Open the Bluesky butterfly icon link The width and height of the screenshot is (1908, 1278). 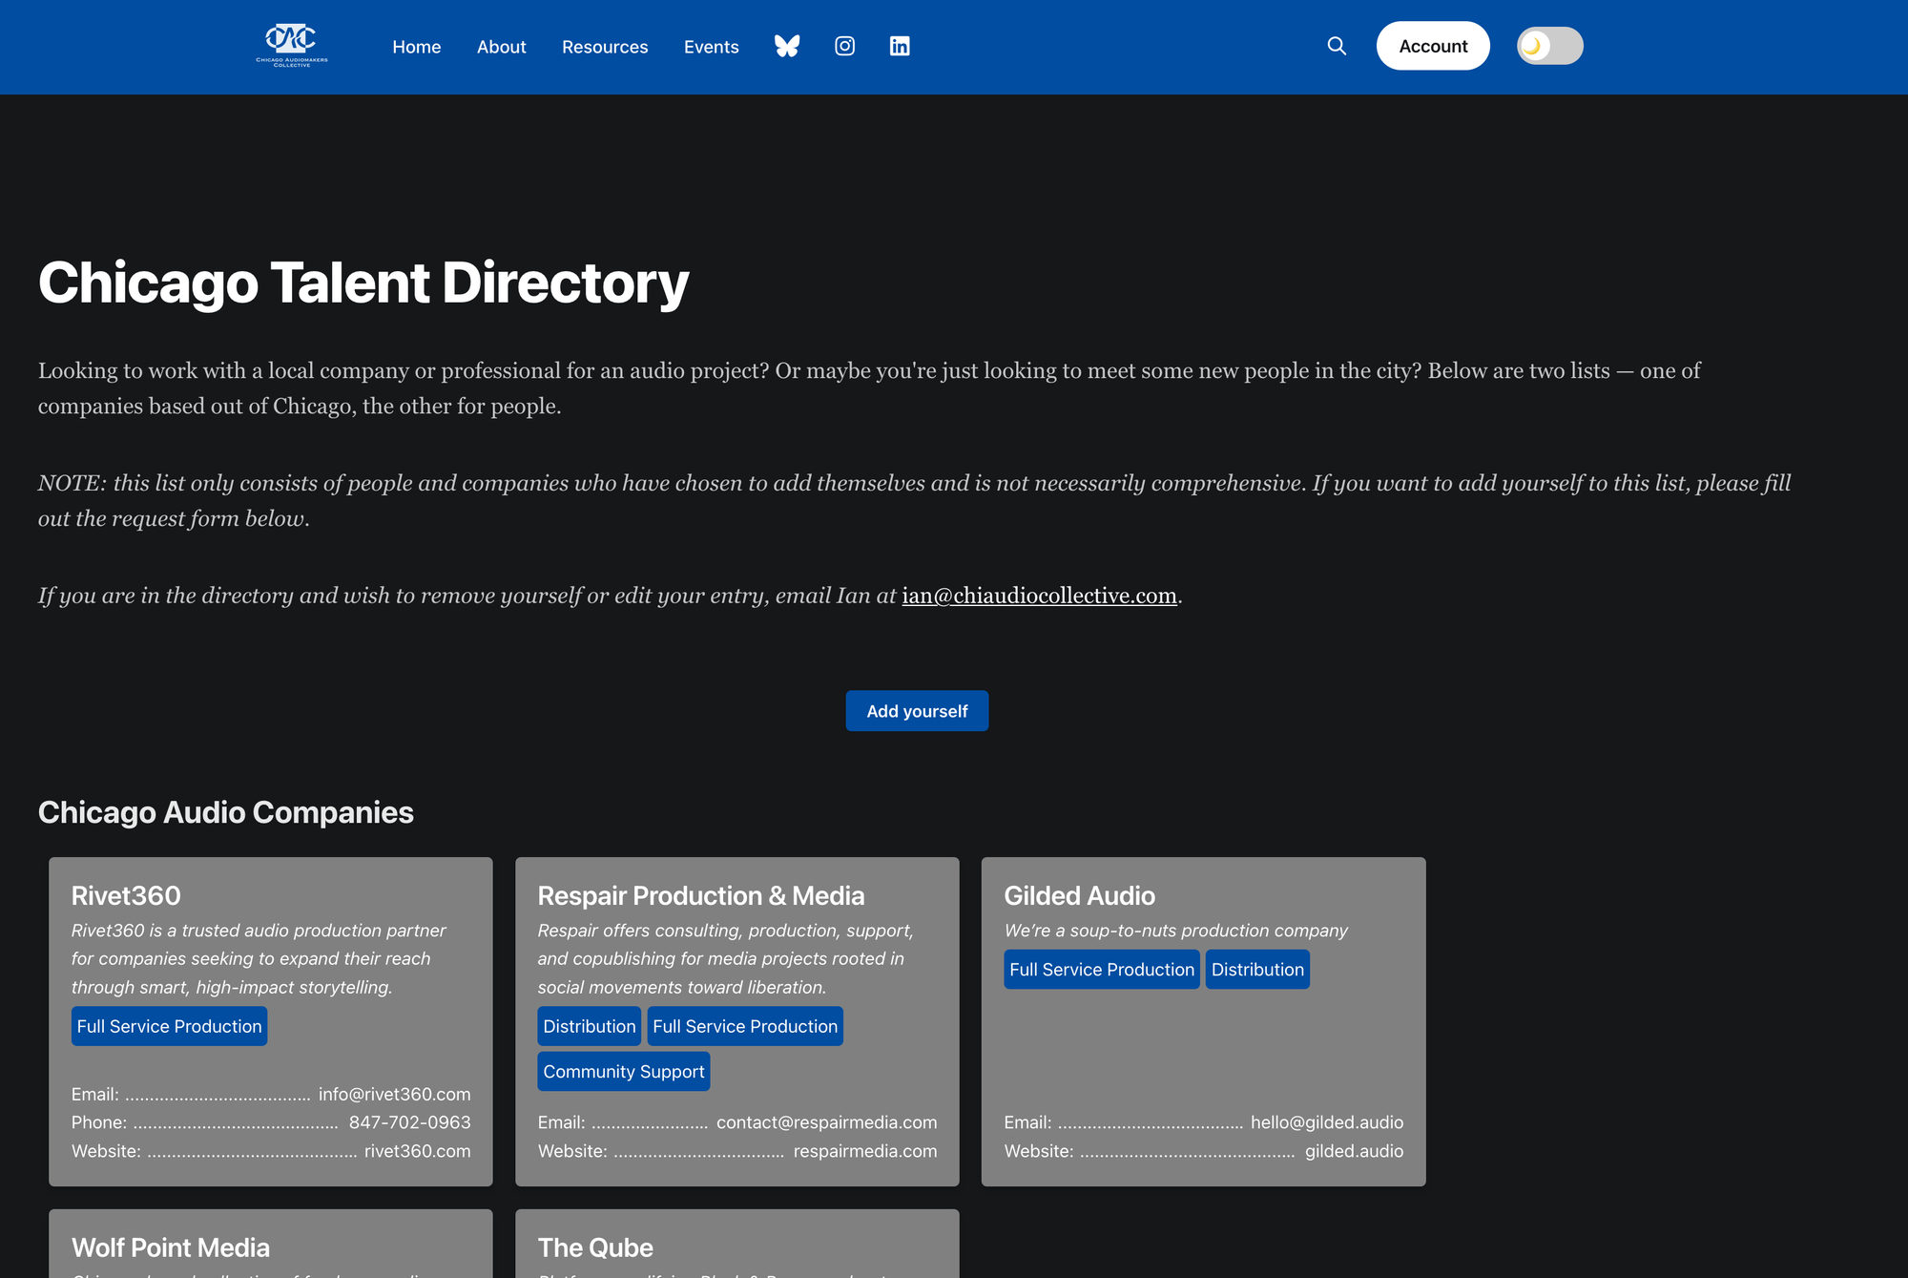pos(787,46)
